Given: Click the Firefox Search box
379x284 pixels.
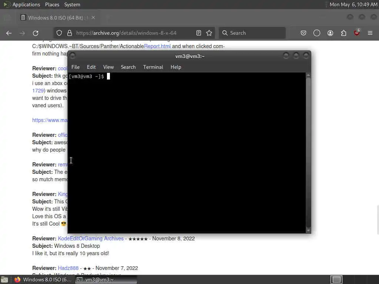Looking at the screenshot, I should 252,33.
